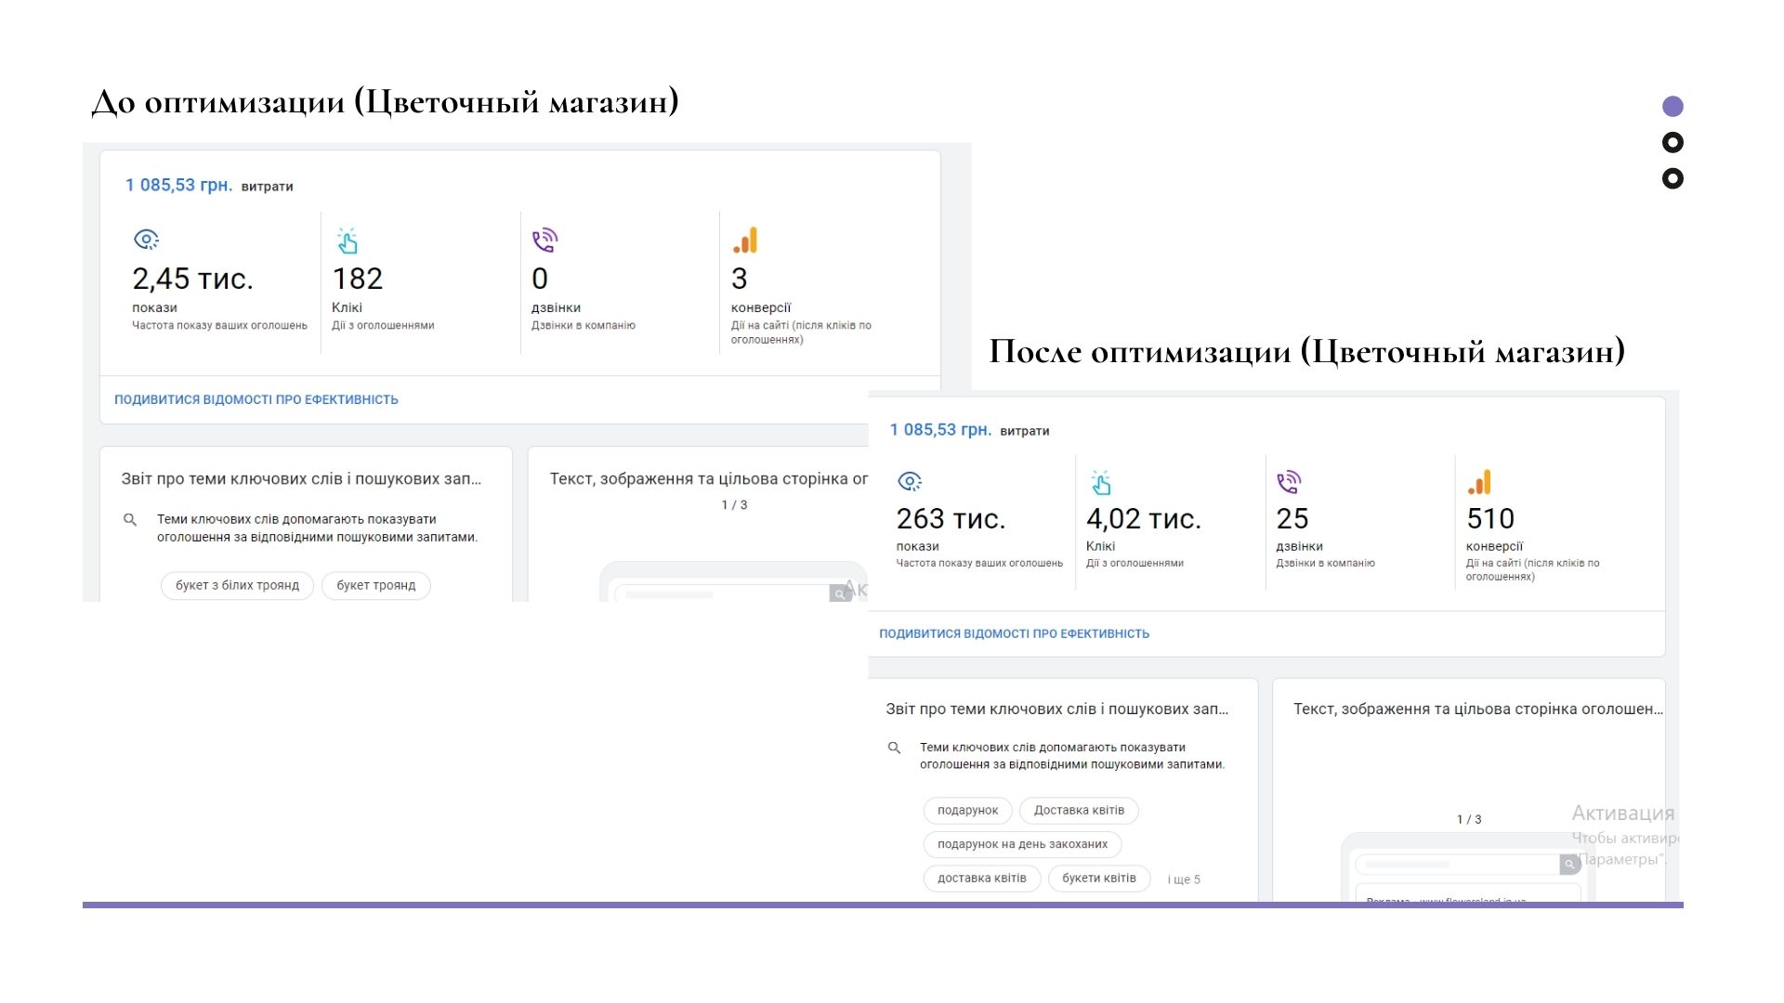The height and width of the screenshot is (1003, 1784).
Task: Click the search icon in the upper-left keyword report
Action: (130, 519)
